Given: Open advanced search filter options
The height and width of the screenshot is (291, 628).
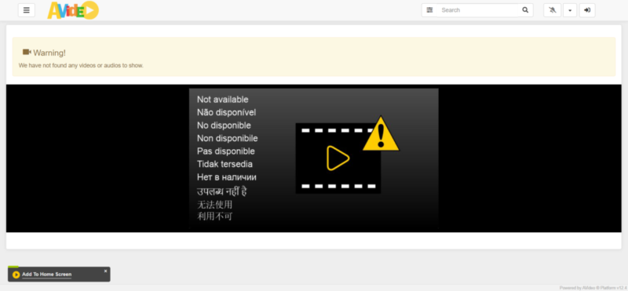Looking at the screenshot, I should 429,10.
